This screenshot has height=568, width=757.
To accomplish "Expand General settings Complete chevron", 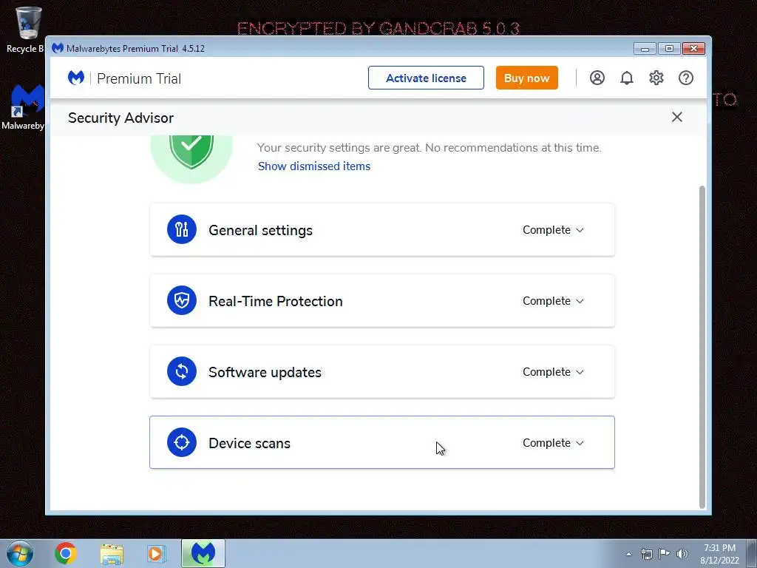I will pos(580,230).
